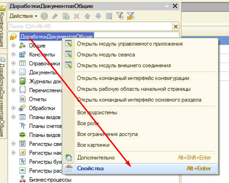Click the Отчеты chart icon

point(22,99)
